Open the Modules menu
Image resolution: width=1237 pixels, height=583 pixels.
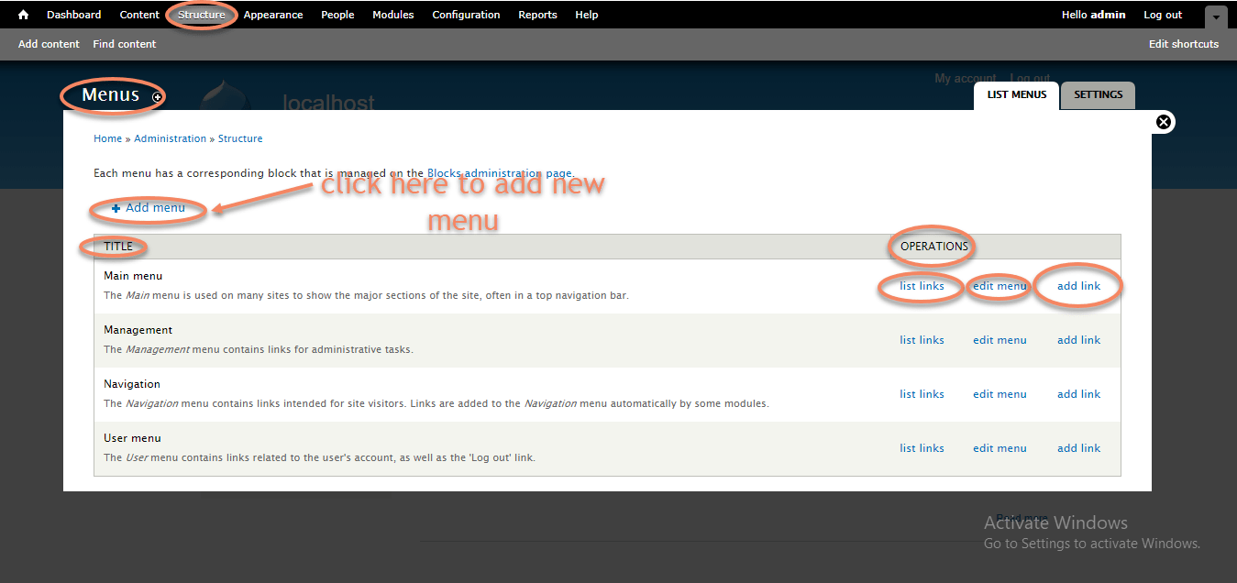[393, 15]
